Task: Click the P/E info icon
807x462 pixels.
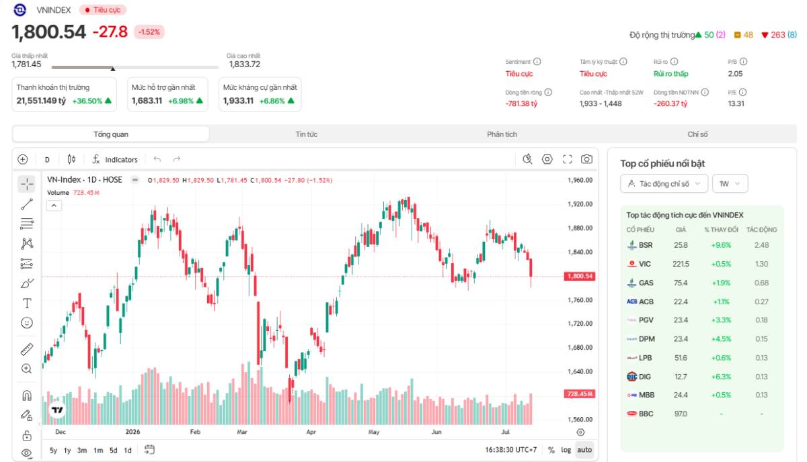Action: 744,92
